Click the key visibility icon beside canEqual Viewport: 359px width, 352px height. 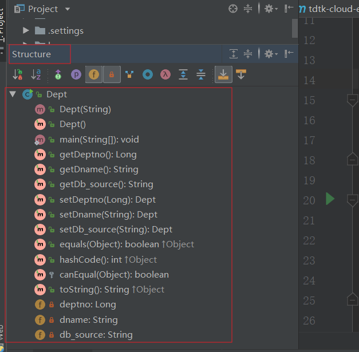[52, 275]
